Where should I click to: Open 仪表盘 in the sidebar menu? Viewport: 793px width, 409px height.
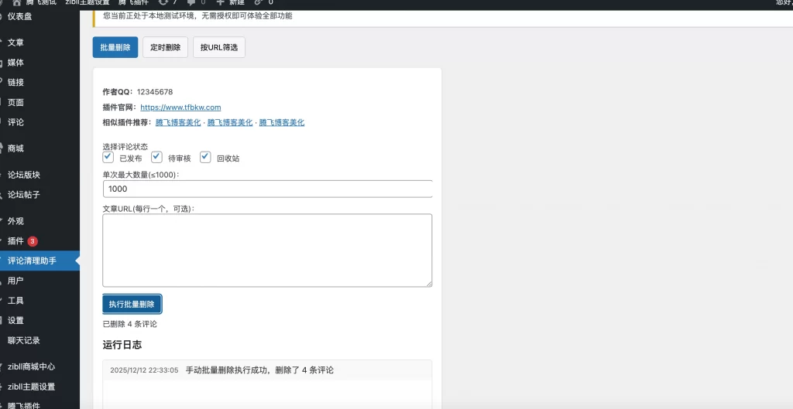click(20, 16)
